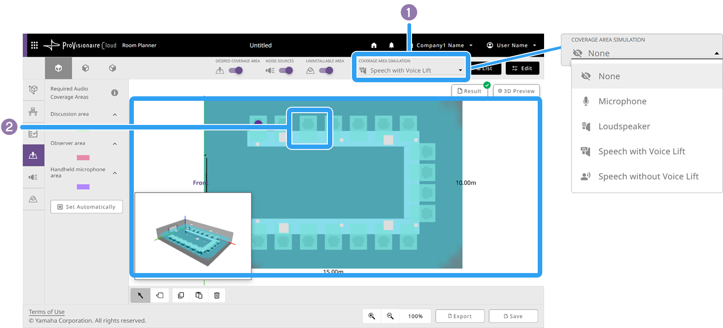This screenshot has height=328, width=723.
Task: Click the Room Planner label
Action: coord(139,45)
